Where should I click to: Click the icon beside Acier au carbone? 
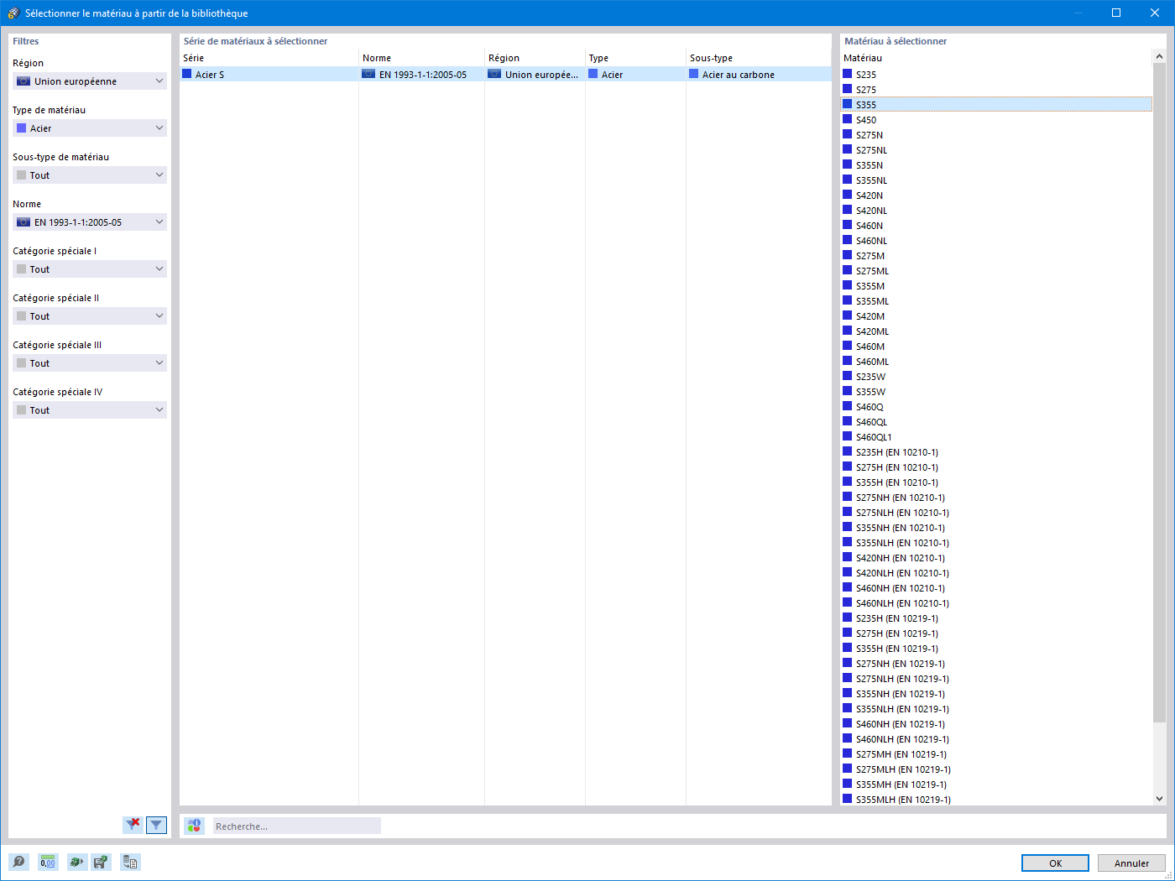[x=694, y=74]
